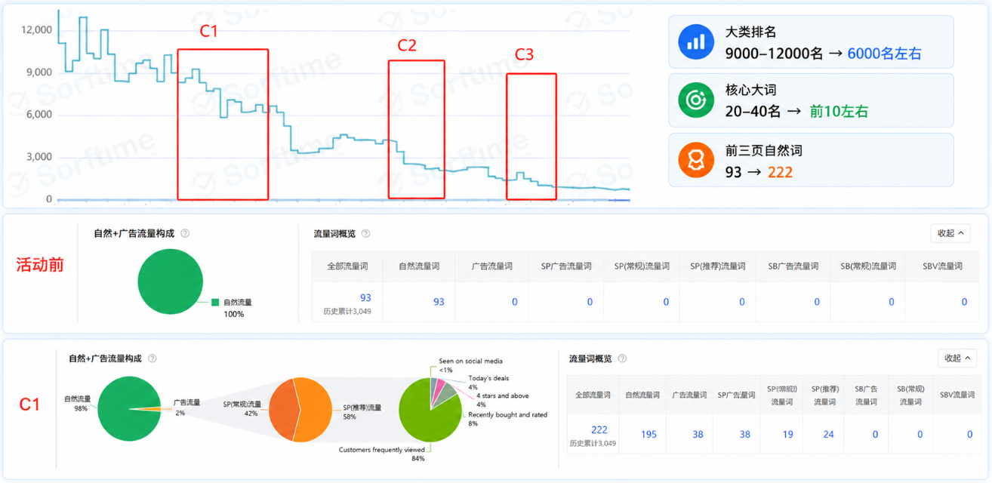Click help icon next to 自然+广告流量构成 above 100% pie
The height and width of the screenshot is (483, 992).
pos(185,233)
